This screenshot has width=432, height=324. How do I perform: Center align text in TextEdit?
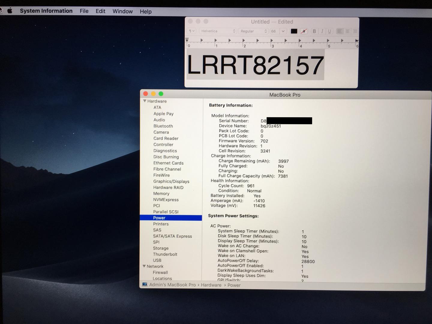tap(347, 31)
